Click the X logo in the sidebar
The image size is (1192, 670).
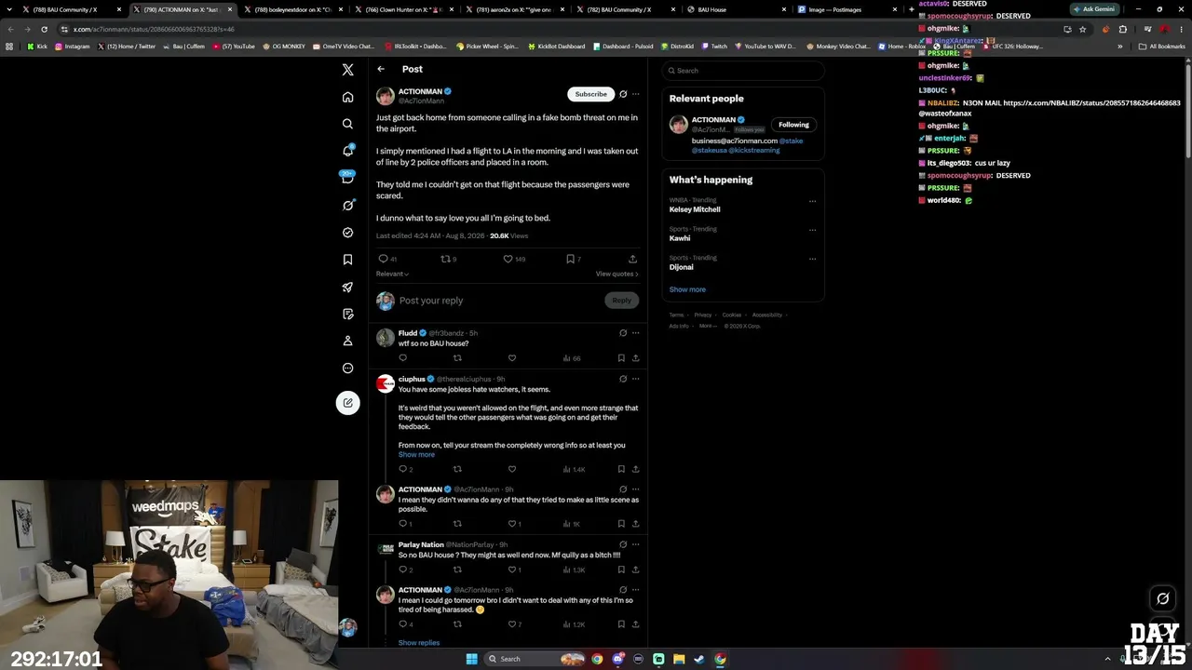347,70
